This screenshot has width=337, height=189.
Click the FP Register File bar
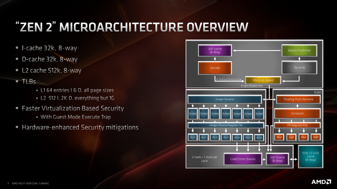pyautogui.click(x=297, y=125)
